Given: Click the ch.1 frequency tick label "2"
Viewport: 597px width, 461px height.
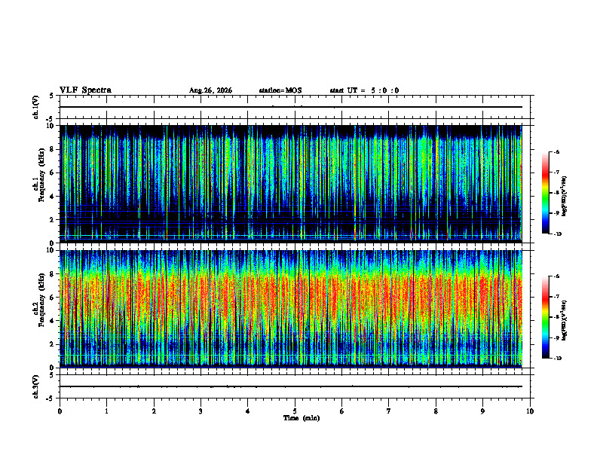Looking at the screenshot, I should pyautogui.click(x=52, y=219).
